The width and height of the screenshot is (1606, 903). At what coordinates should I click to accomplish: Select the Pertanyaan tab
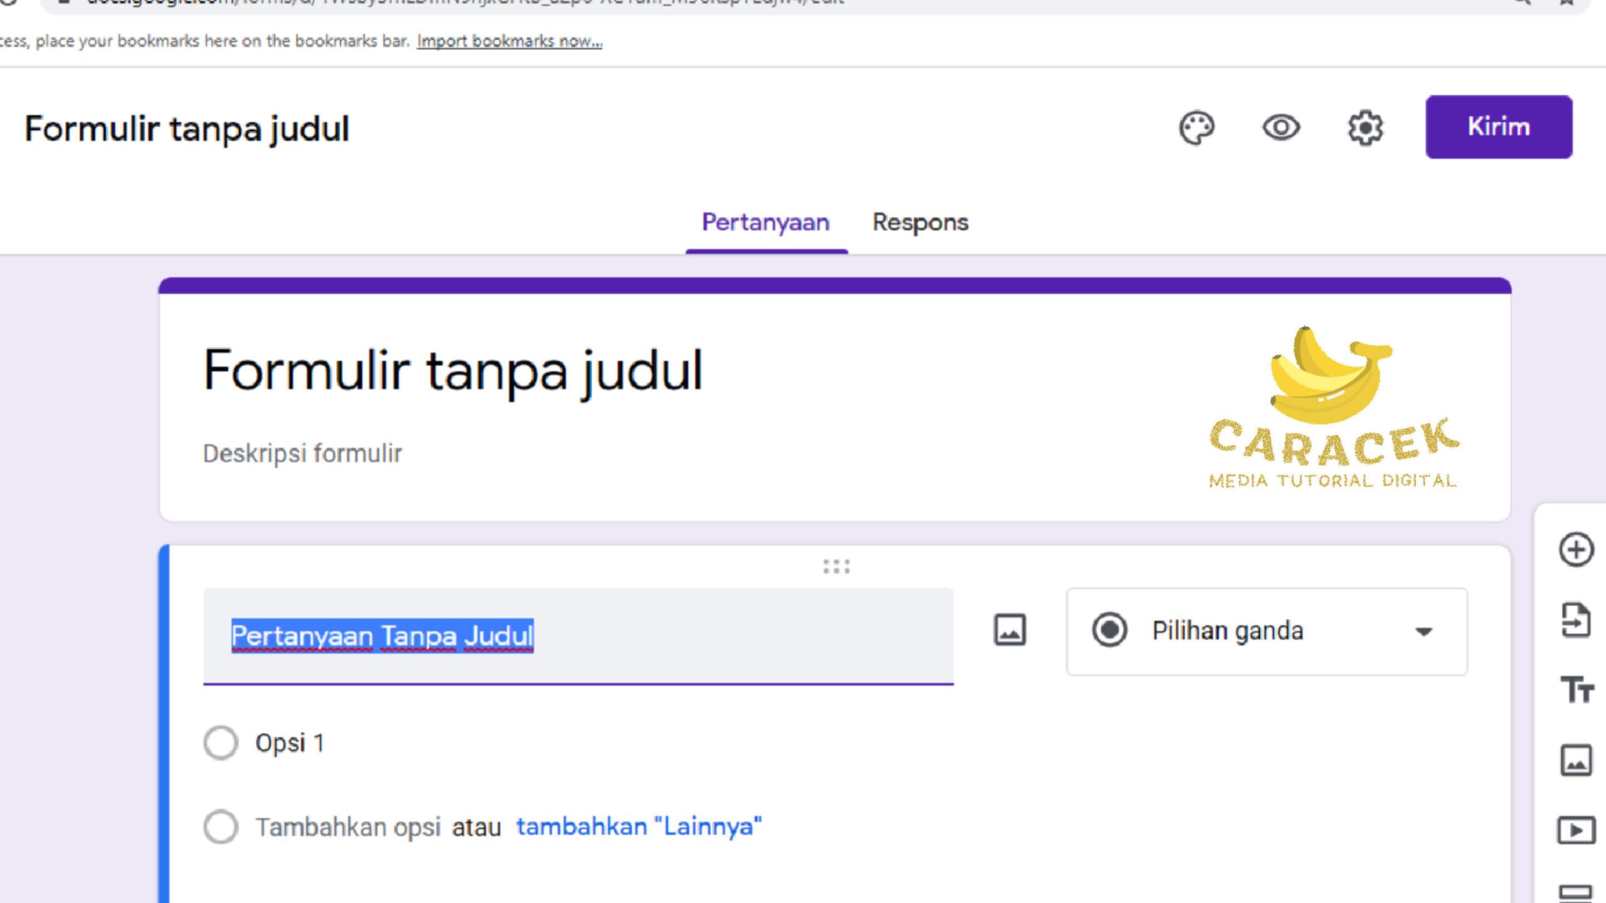coord(765,223)
